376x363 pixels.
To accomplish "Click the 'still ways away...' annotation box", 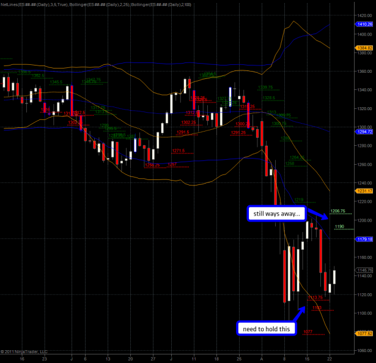I will [x=274, y=214].
